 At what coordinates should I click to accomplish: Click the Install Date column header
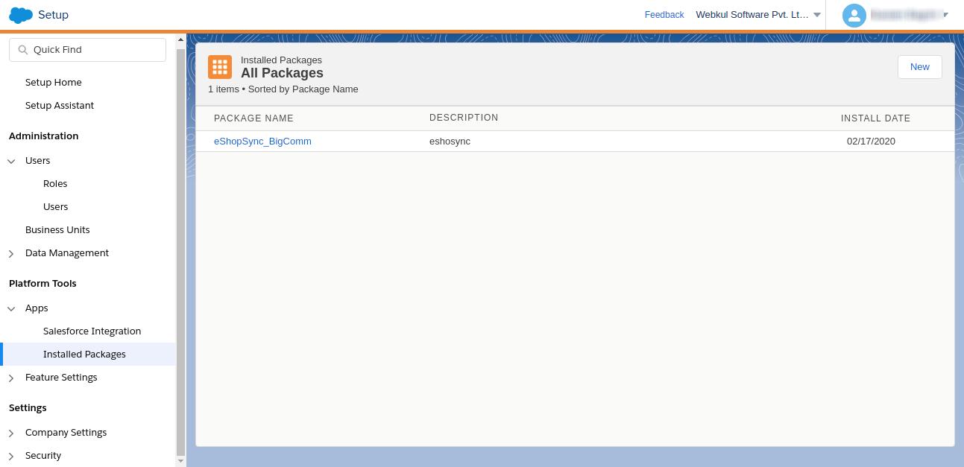pyautogui.click(x=875, y=118)
